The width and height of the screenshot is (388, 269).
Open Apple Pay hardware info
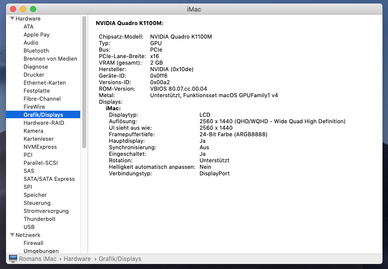(x=37, y=35)
